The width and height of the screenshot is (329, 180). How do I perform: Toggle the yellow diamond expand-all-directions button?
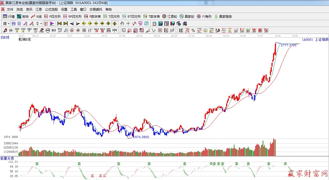pos(115,24)
